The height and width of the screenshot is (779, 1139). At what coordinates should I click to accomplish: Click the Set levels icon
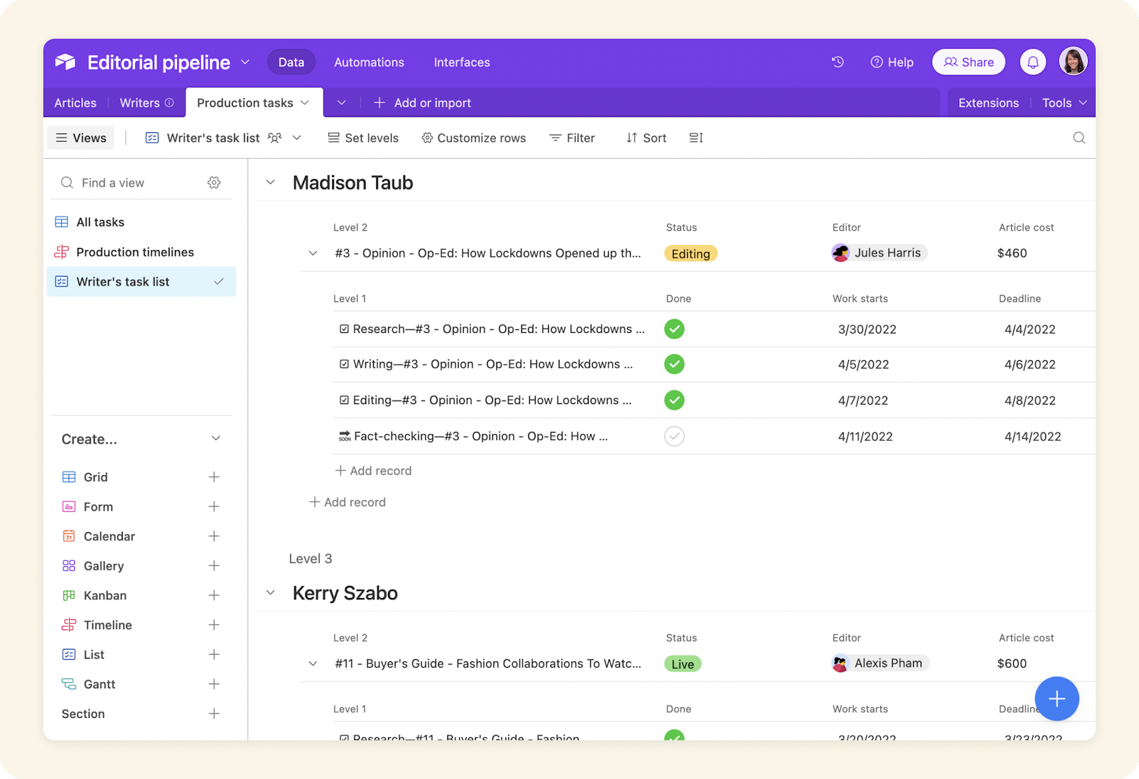click(333, 138)
